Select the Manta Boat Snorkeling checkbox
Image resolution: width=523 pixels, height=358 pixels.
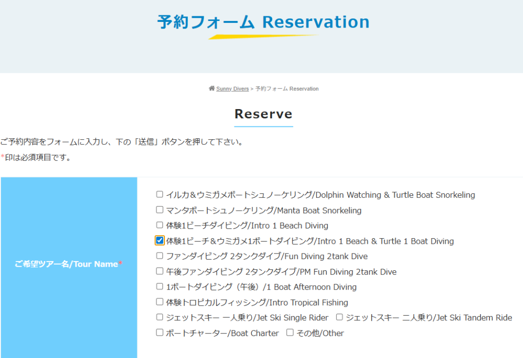point(160,210)
